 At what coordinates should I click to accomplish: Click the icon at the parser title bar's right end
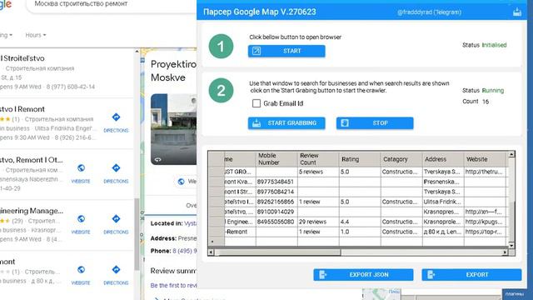[517, 12]
